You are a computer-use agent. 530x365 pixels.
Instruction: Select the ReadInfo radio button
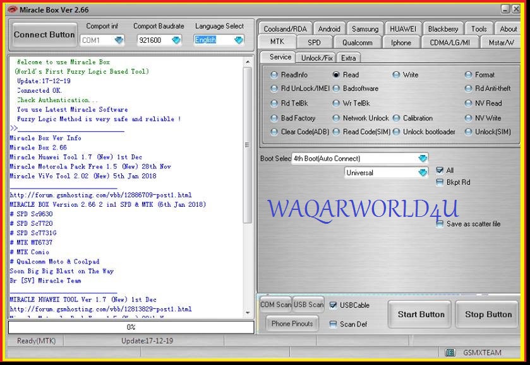point(274,75)
